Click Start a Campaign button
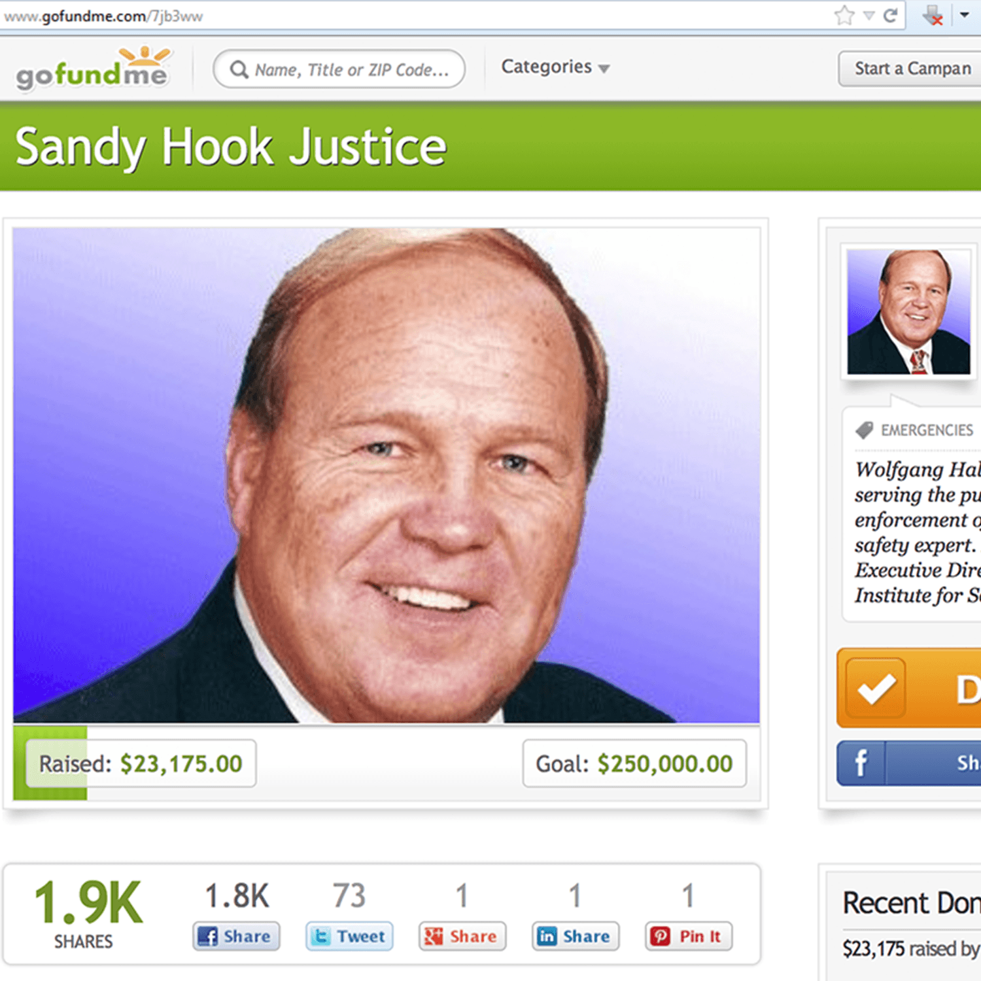The height and width of the screenshot is (981, 981). point(910,68)
